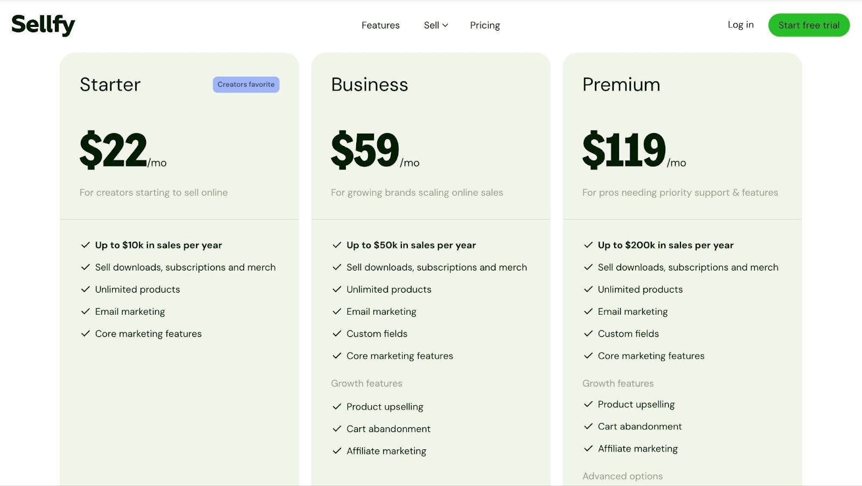Open the Features menu item

380,25
